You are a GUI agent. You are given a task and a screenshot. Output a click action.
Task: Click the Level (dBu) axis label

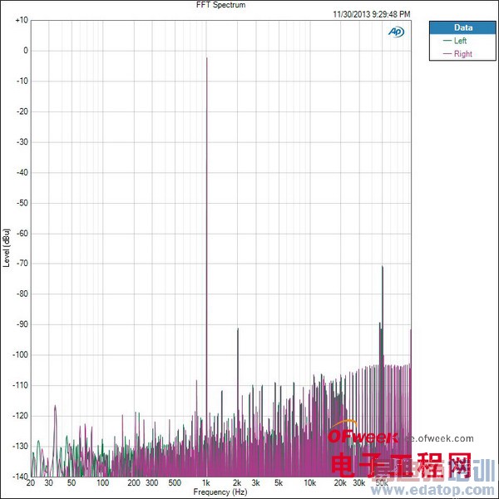click(7, 248)
